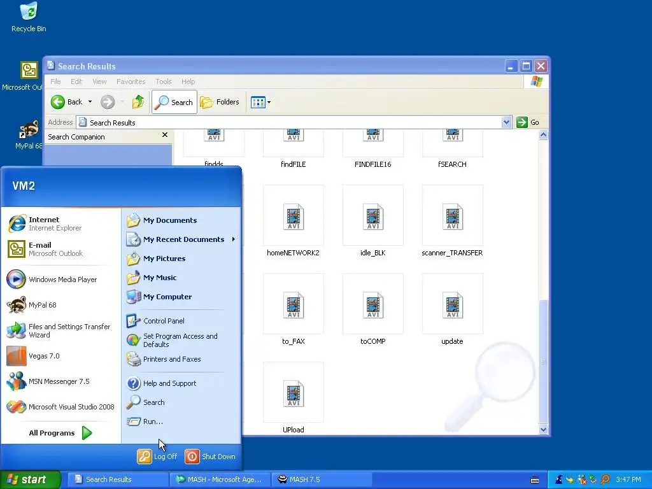The height and width of the screenshot is (489, 652).
Task: Select the homeNETWORK2 AVI file
Action: (293, 221)
